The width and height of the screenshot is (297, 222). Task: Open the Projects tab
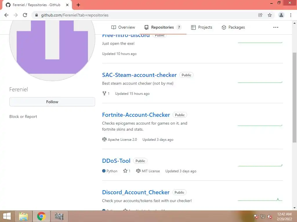(x=202, y=27)
